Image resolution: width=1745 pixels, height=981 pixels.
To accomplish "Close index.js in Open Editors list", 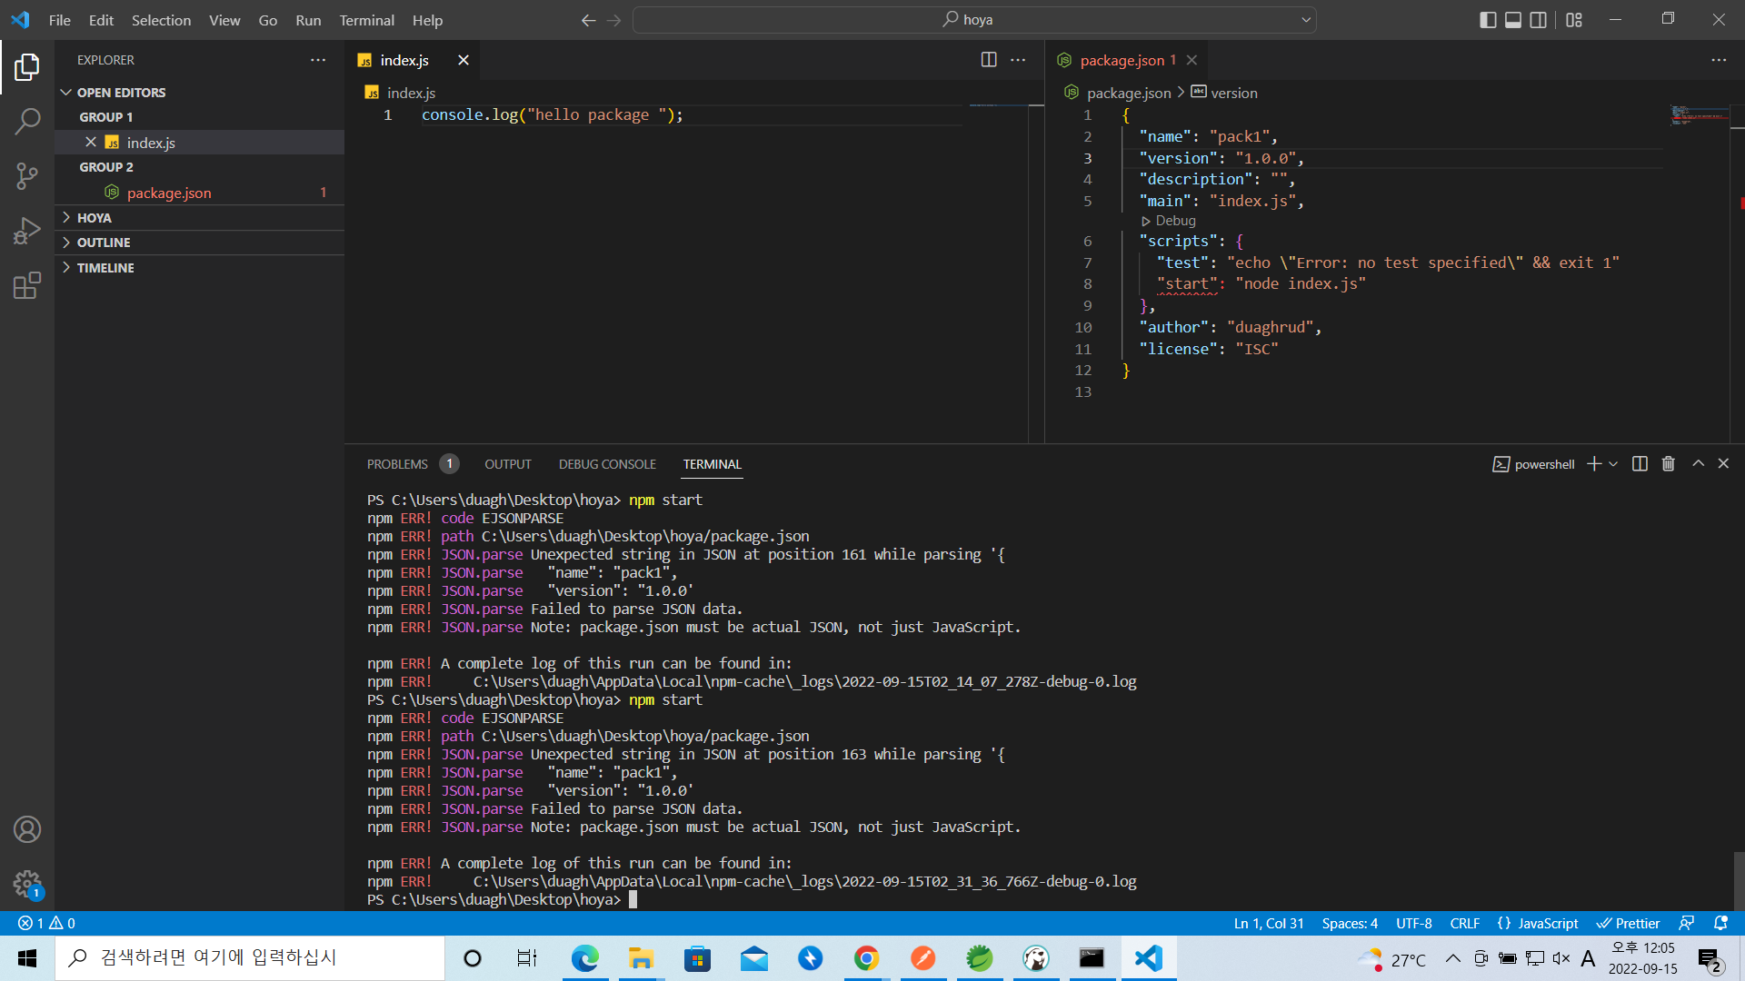I will point(91,143).
